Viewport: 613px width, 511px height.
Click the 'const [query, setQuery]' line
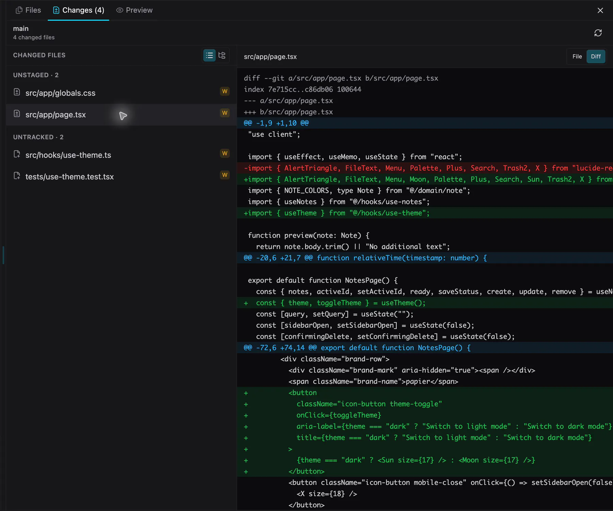(425, 314)
